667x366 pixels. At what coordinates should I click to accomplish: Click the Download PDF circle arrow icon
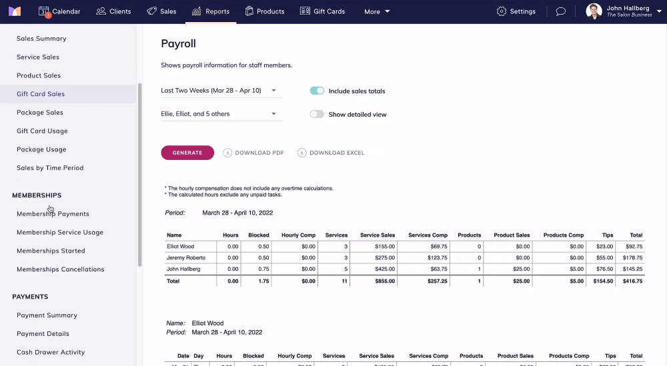click(x=227, y=153)
